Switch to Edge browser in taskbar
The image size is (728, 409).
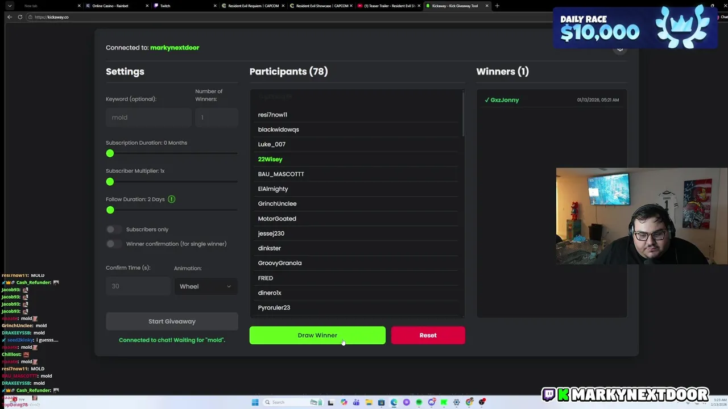coord(394,402)
